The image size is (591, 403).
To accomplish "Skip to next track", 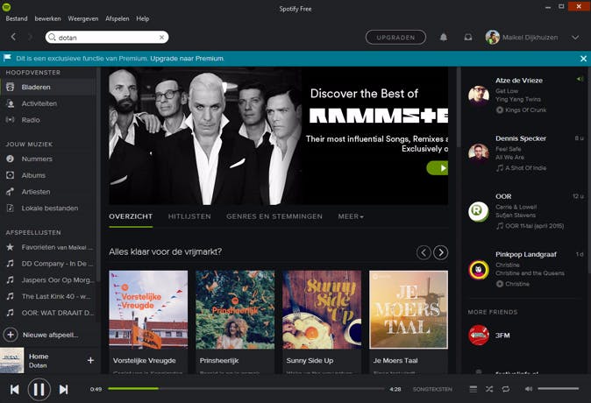I will pos(64,390).
